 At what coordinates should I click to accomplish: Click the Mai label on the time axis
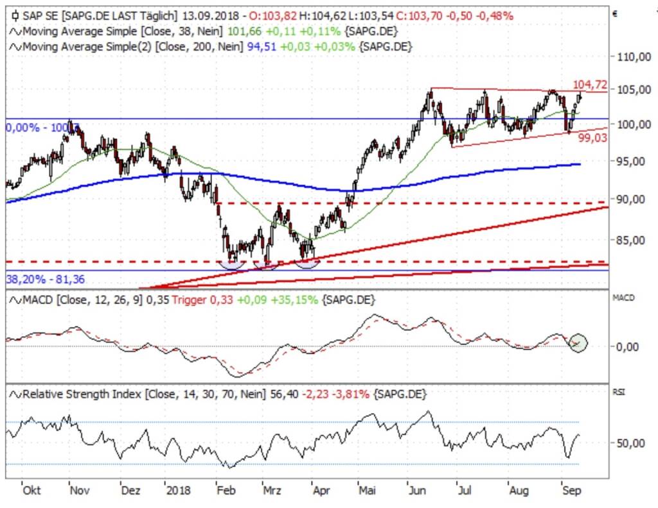[367, 491]
